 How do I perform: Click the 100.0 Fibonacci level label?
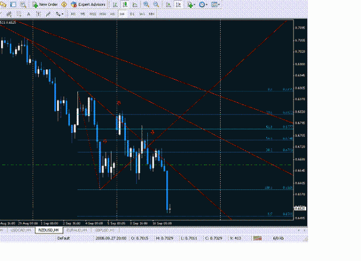268,188
